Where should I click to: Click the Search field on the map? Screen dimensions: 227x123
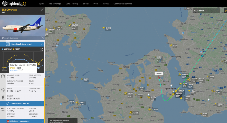click(207, 11)
